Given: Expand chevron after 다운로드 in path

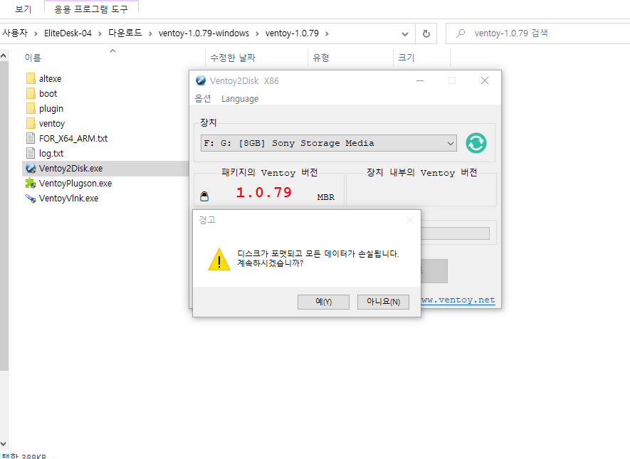Looking at the screenshot, I should (x=150, y=33).
